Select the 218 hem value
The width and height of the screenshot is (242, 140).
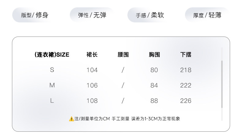click(x=186, y=70)
